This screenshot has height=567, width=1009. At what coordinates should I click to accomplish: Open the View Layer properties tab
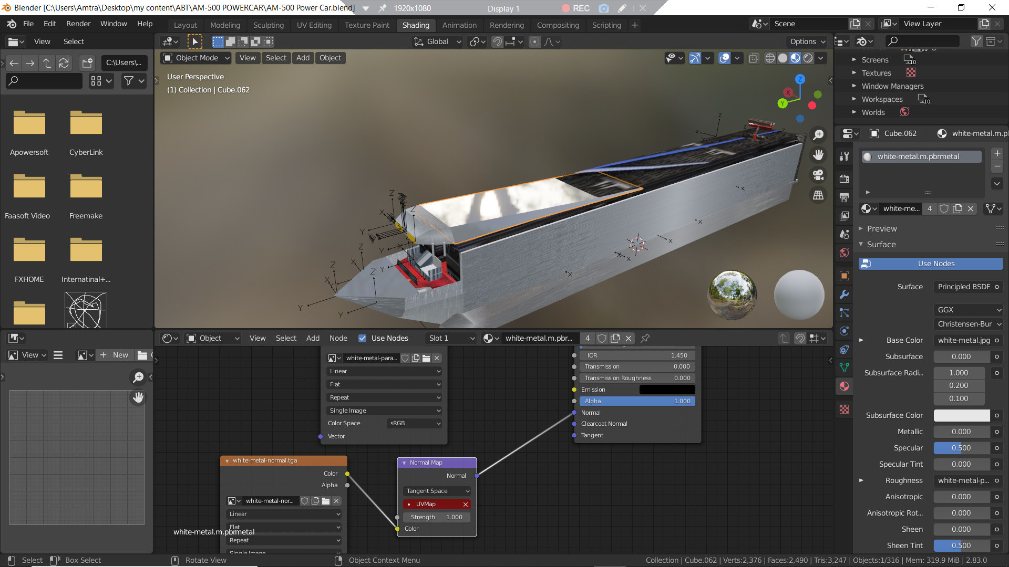tap(845, 216)
